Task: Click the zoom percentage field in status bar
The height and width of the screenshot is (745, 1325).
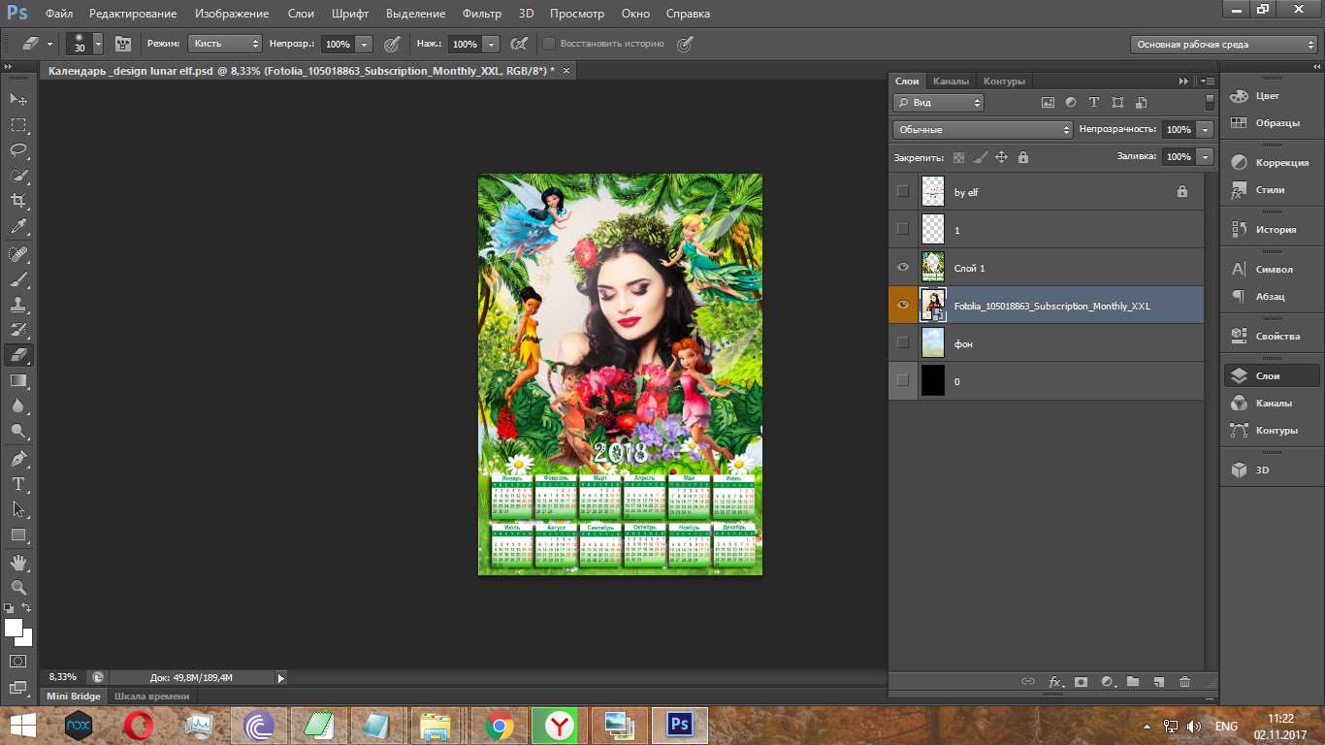Action: [63, 677]
